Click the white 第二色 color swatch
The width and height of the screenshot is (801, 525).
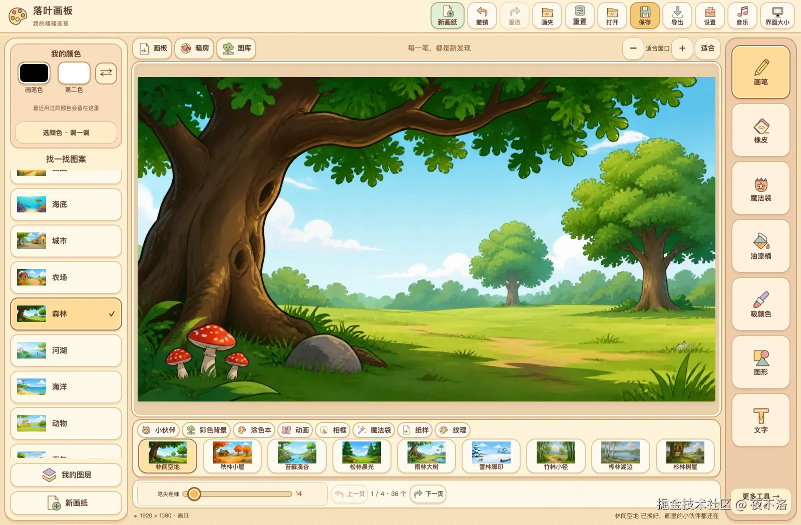pyautogui.click(x=74, y=73)
